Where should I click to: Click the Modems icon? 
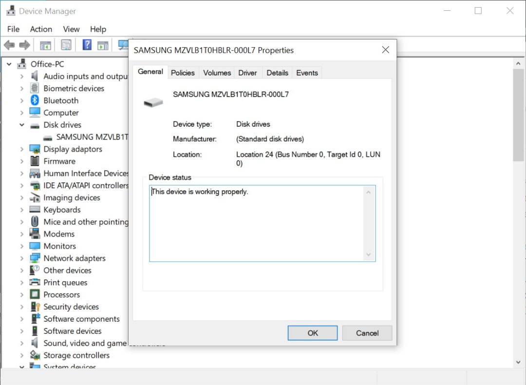[x=35, y=233]
